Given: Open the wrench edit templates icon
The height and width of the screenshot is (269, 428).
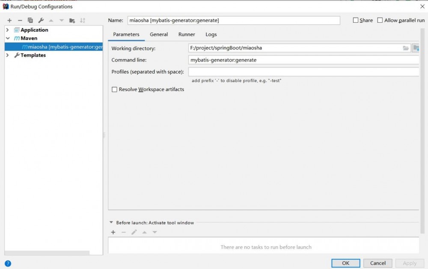Looking at the screenshot, I should 41,21.
